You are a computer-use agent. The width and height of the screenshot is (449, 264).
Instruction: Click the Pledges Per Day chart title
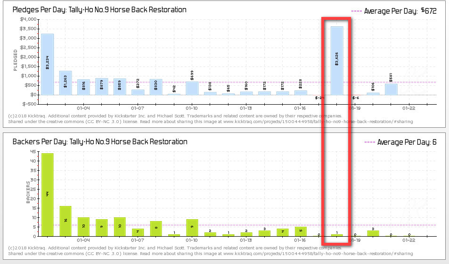click(99, 10)
